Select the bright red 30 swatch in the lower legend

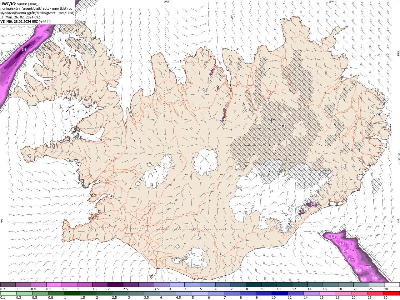(392, 293)
